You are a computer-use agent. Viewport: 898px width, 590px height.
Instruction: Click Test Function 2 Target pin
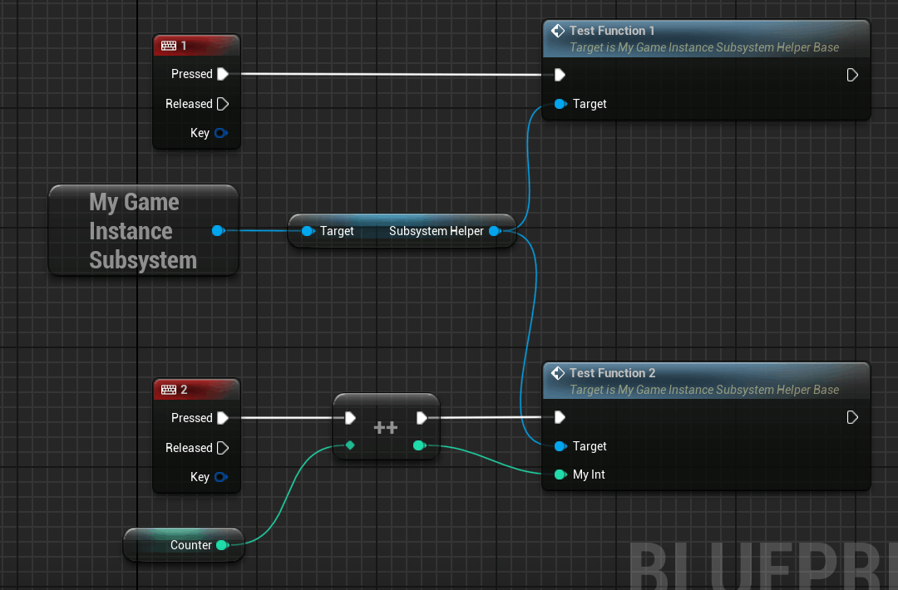point(560,446)
